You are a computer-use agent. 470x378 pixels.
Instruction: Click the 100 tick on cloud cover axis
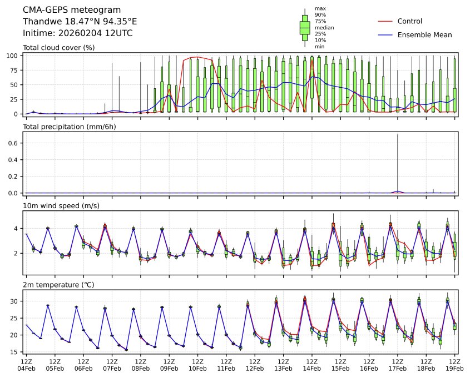[x=14, y=56]
